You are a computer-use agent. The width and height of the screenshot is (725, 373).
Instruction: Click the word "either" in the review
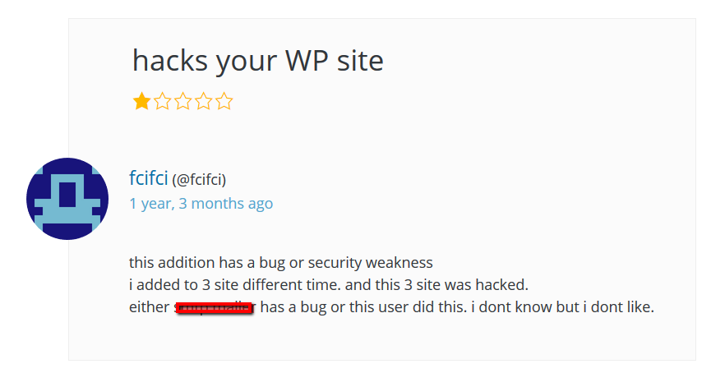tap(150, 309)
